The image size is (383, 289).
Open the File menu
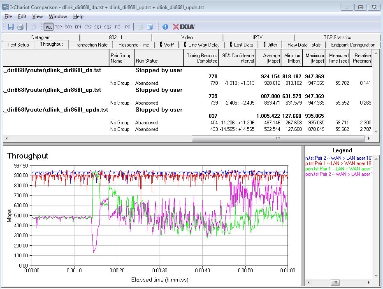(x=8, y=16)
